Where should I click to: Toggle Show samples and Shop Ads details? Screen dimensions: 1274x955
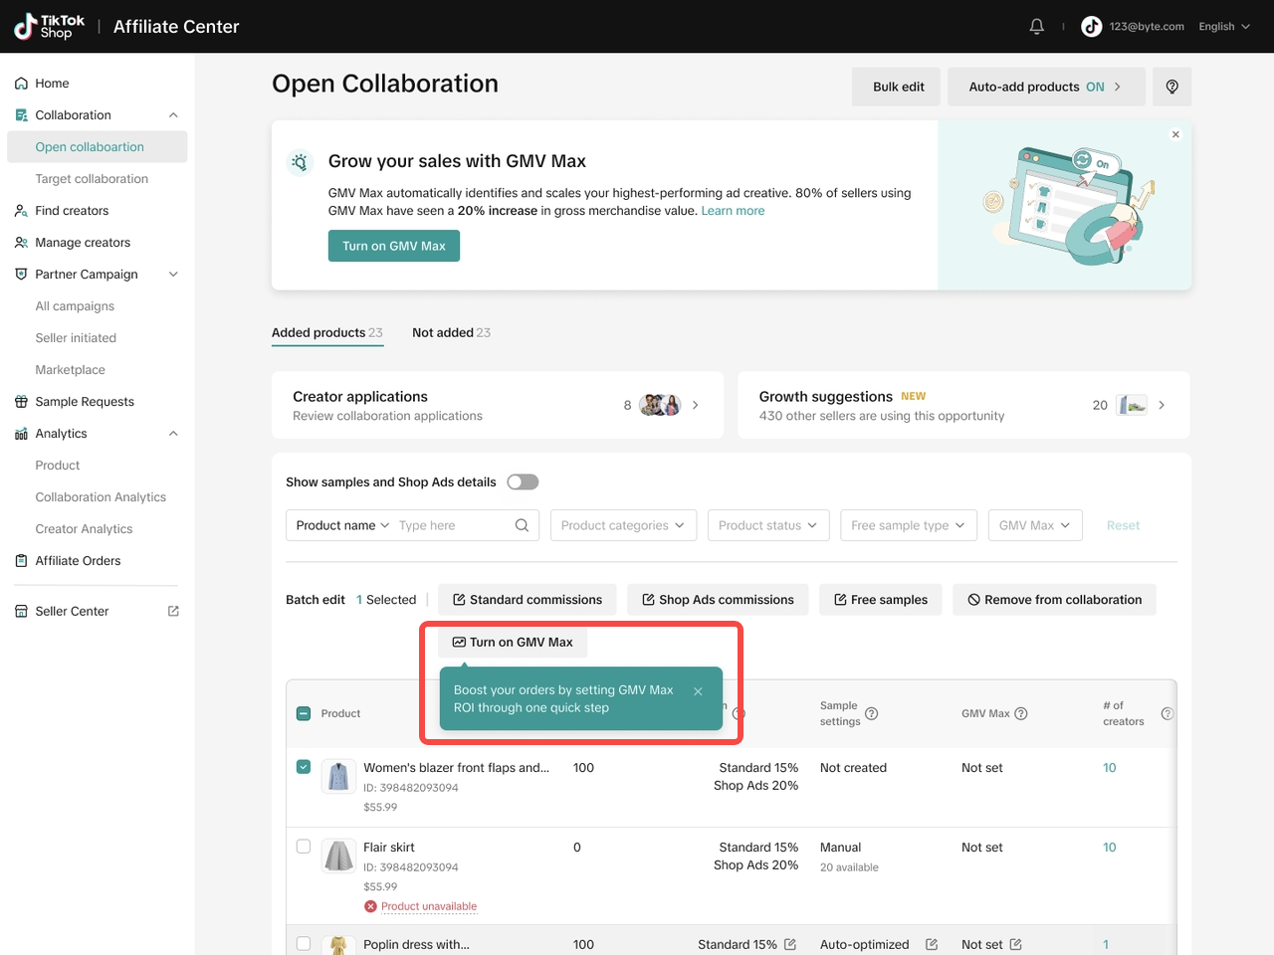(x=523, y=482)
